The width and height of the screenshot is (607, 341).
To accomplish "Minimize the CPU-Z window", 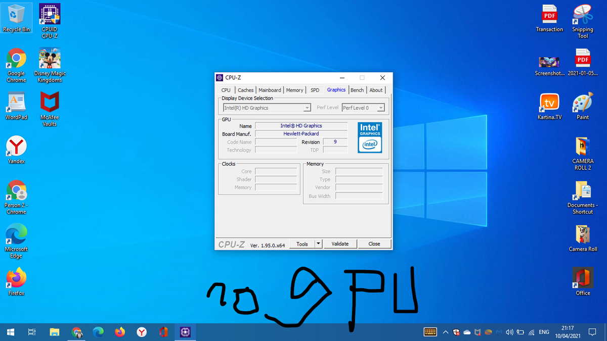I will pyautogui.click(x=342, y=78).
